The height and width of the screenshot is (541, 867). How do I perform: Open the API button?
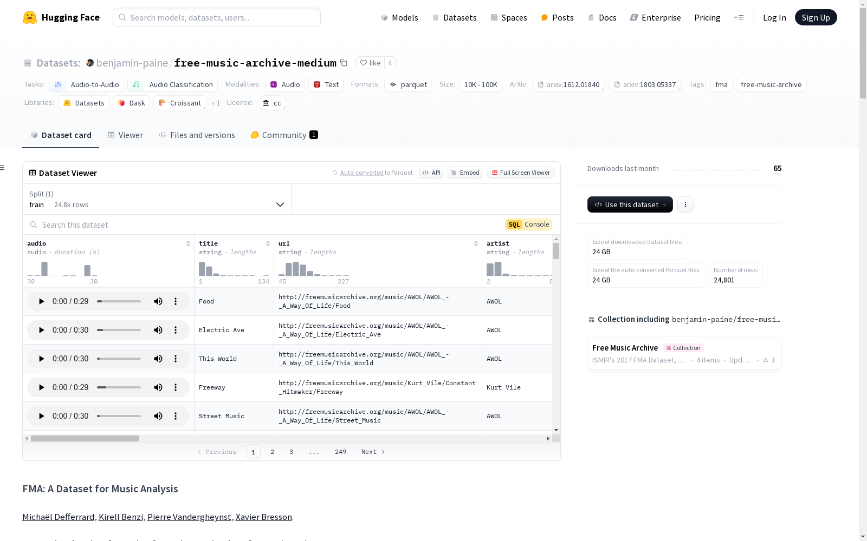click(431, 173)
